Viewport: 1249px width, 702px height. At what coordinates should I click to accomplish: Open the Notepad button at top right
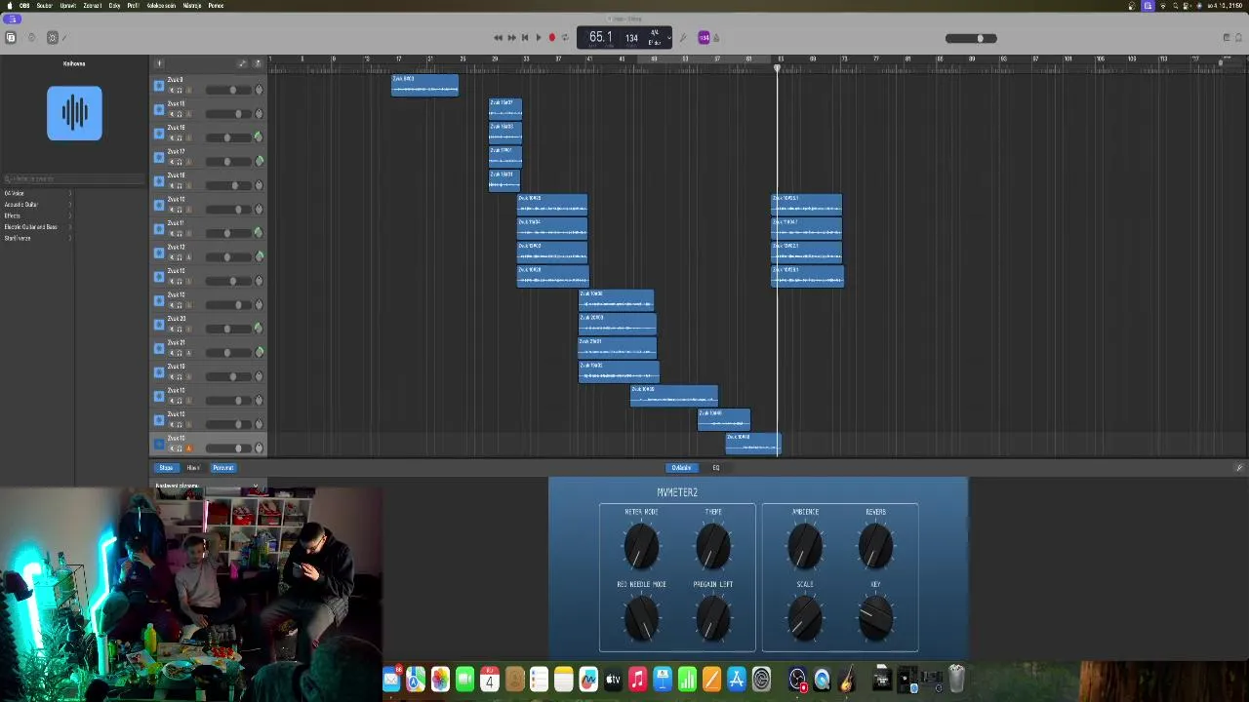pos(1227,38)
